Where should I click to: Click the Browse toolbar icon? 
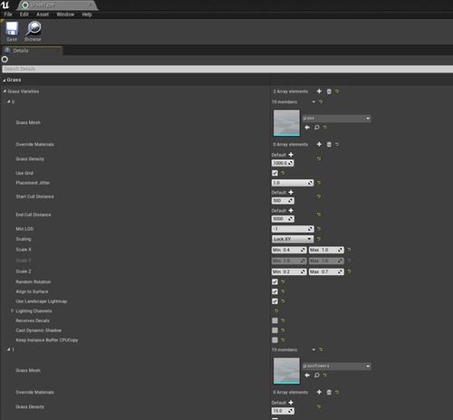(33, 32)
